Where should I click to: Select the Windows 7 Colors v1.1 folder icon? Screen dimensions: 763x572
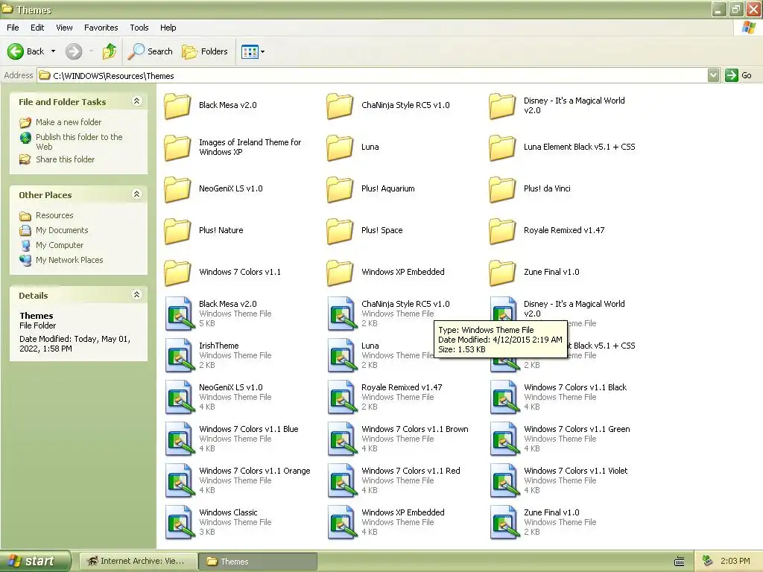177,273
